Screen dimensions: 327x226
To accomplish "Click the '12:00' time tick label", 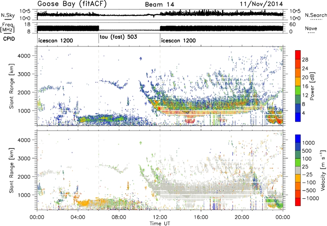I will (160, 217).
